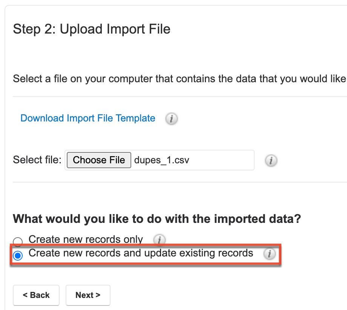Viewport: 347px width, 310px height.
Task: Click the 'Select file:' label
Action: 37,160
